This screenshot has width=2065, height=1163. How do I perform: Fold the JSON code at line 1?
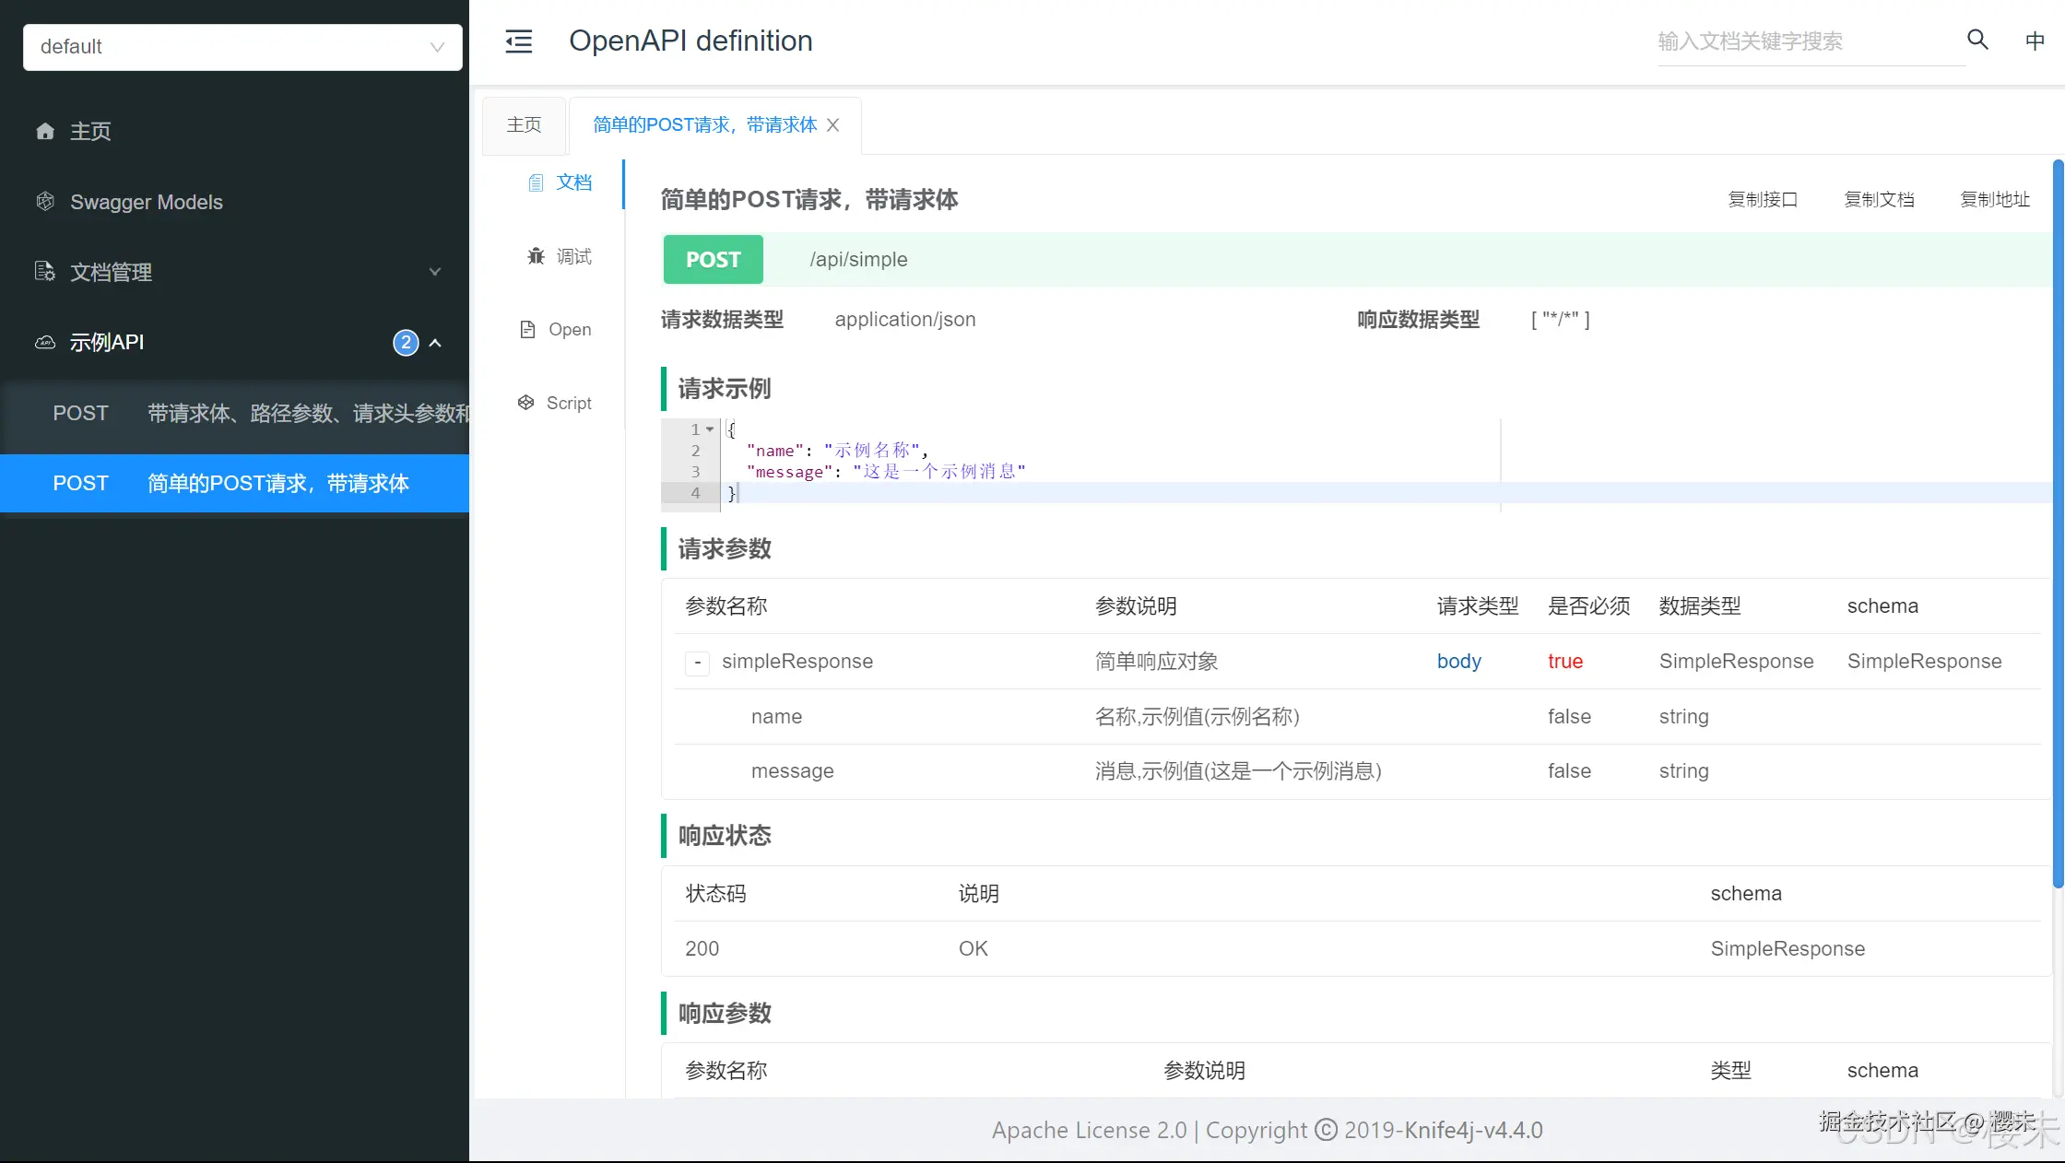point(708,429)
